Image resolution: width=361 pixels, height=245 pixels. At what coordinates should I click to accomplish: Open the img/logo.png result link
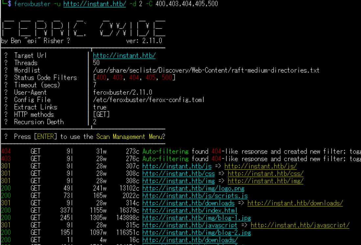[x=193, y=188]
